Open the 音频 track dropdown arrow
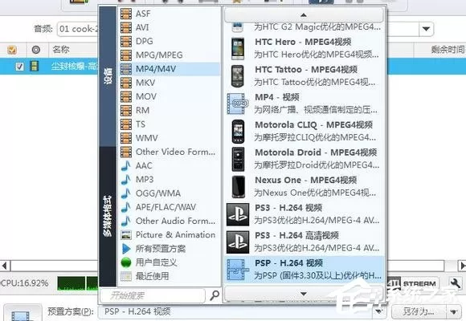The height and width of the screenshot is (321, 466). (x=426, y=29)
